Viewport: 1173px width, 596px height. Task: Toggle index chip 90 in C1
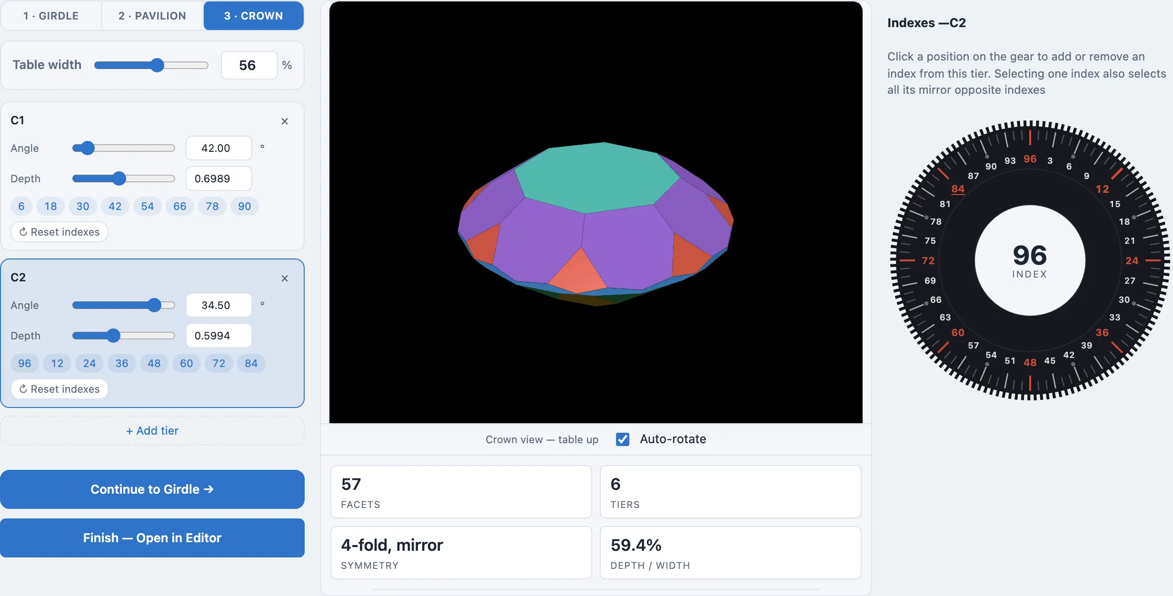click(x=245, y=206)
